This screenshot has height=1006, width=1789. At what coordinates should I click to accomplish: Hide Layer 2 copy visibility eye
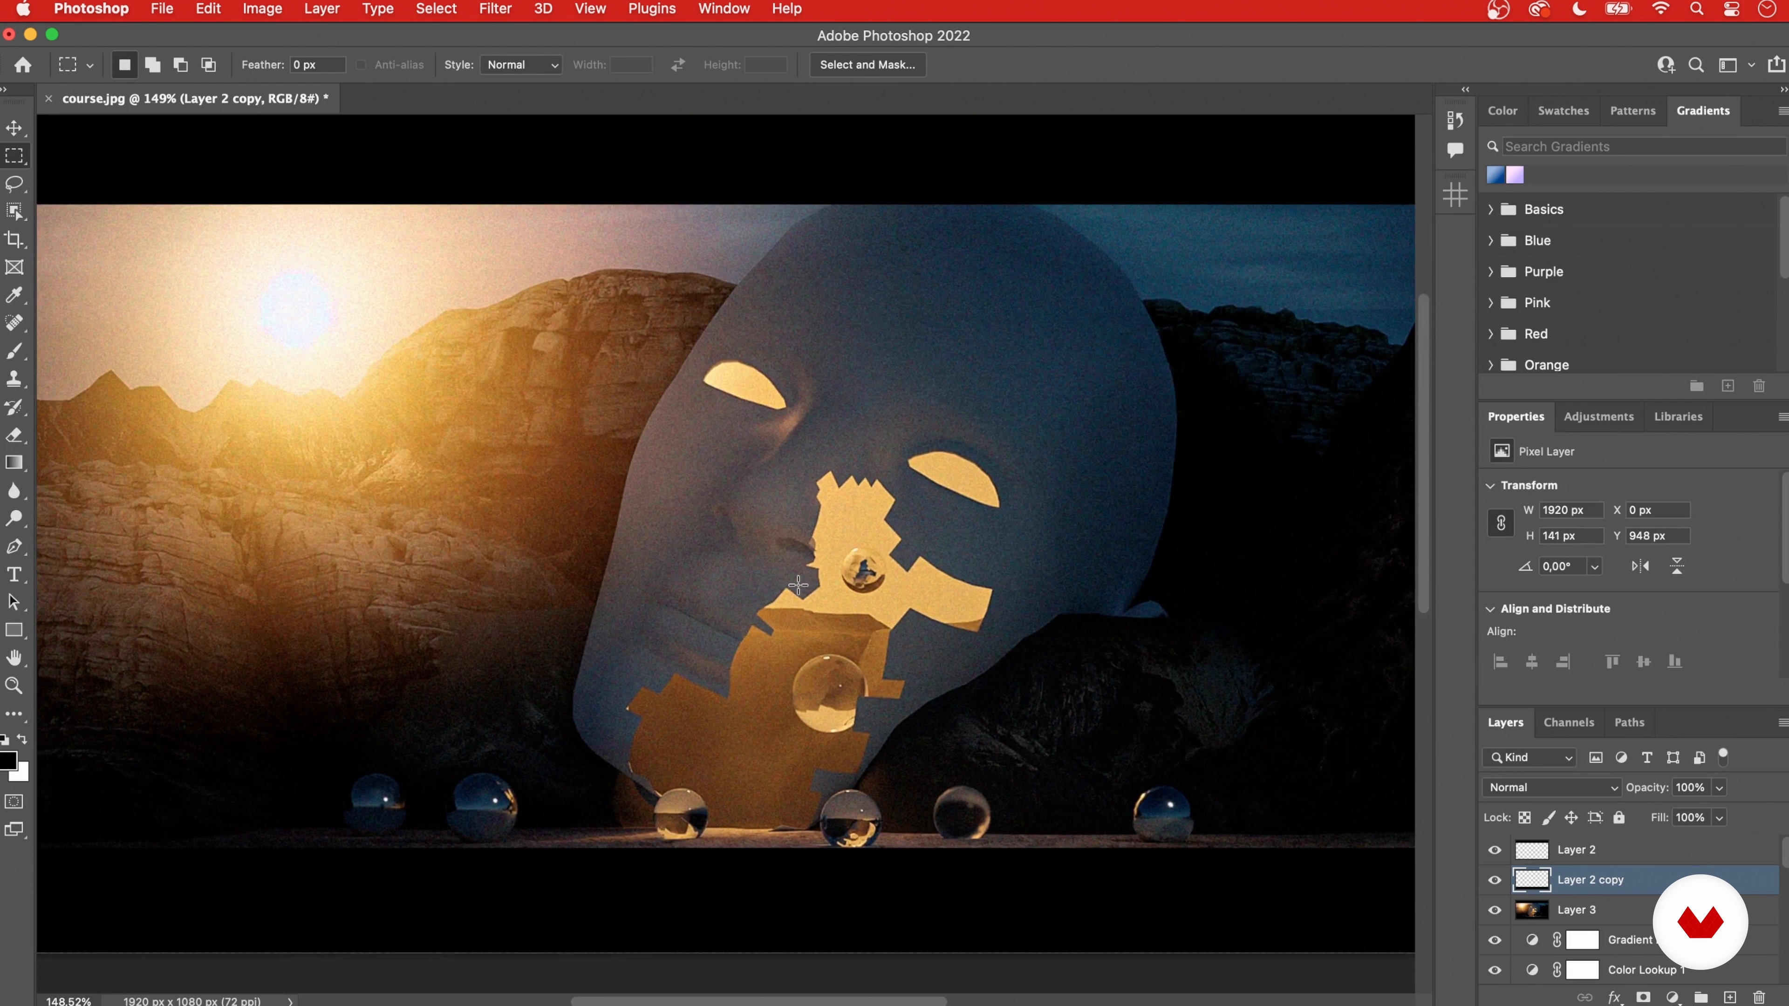tap(1495, 880)
